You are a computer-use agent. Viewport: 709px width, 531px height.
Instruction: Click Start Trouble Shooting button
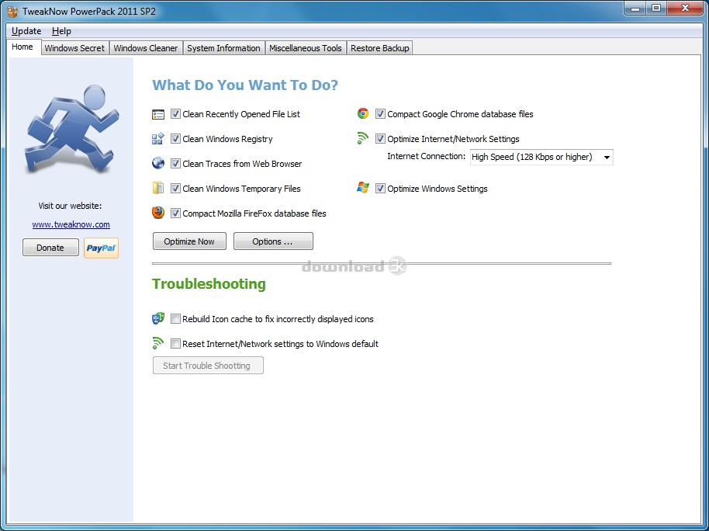208,366
